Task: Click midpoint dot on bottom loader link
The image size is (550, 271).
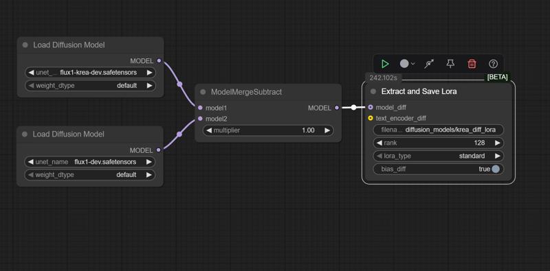Action: pyautogui.click(x=179, y=134)
